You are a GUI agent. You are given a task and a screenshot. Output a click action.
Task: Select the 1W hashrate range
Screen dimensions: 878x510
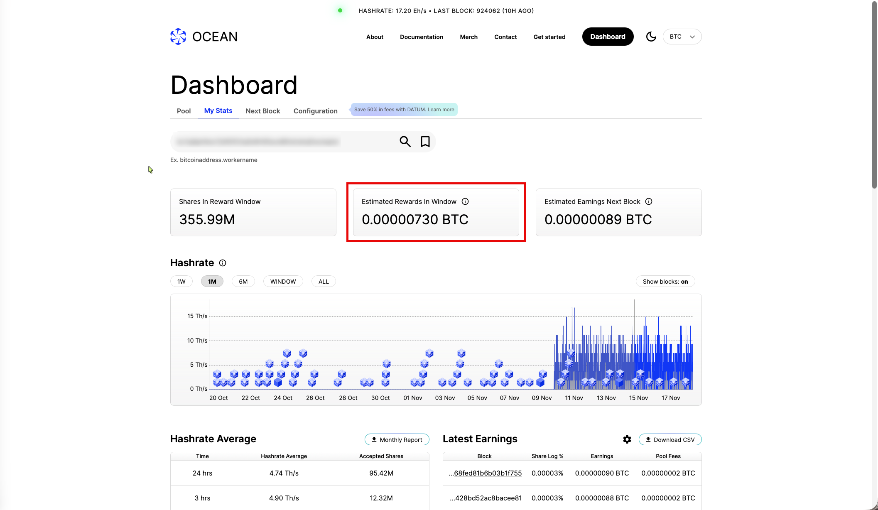pyautogui.click(x=181, y=282)
